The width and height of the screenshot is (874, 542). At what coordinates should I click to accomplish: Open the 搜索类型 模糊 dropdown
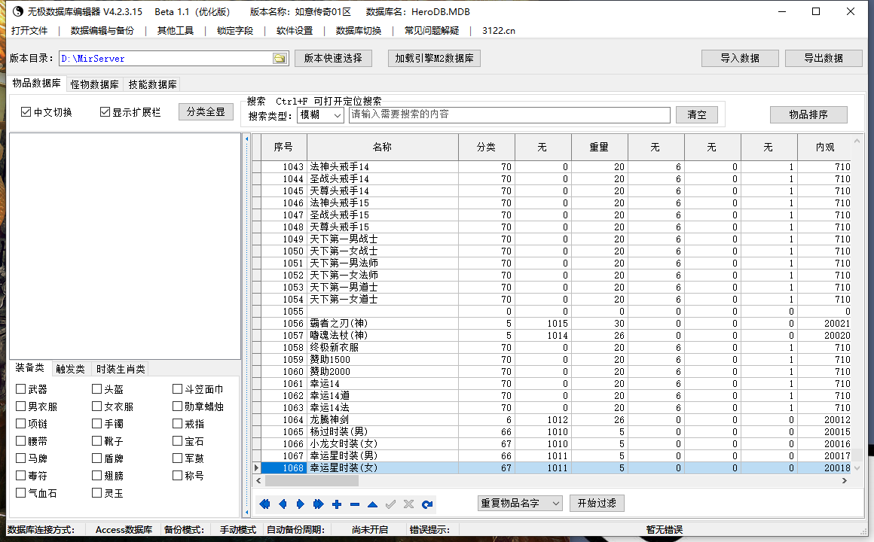(x=320, y=114)
